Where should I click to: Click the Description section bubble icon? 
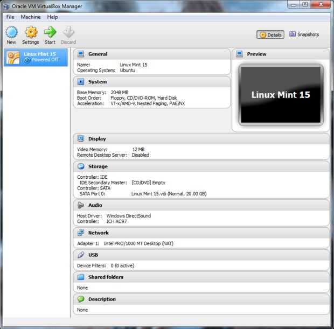click(80, 299)
